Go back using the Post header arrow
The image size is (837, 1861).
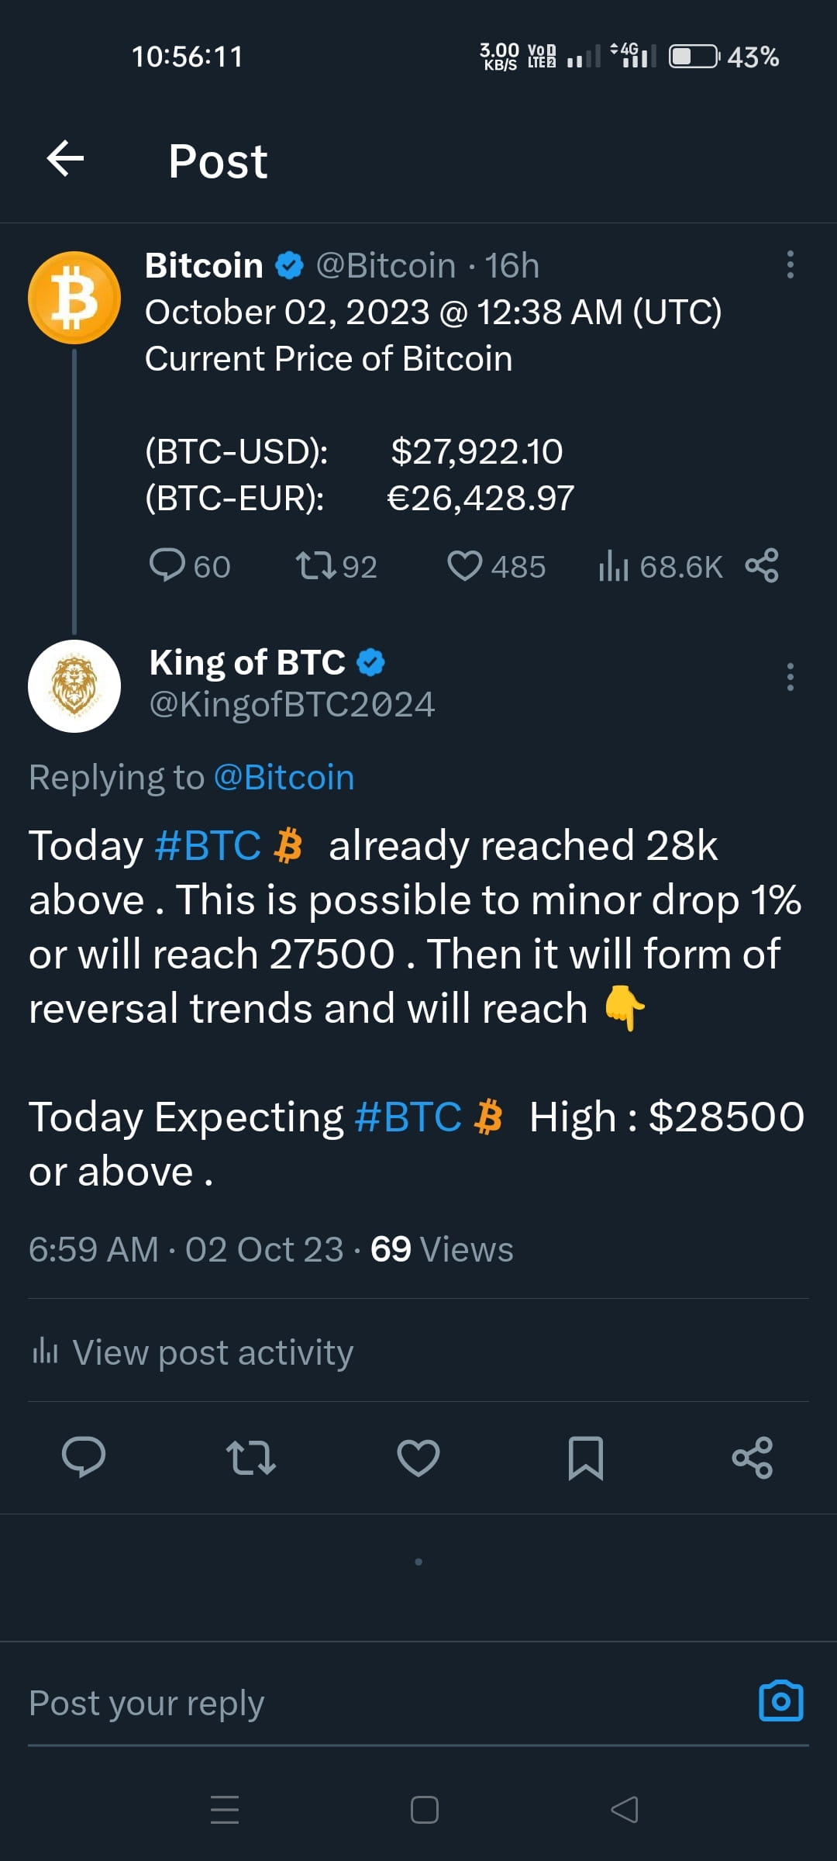pyautogui.click(x=67, y=160)
